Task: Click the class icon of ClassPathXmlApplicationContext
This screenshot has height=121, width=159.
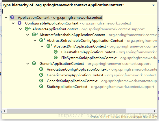Action: point(56,52)
